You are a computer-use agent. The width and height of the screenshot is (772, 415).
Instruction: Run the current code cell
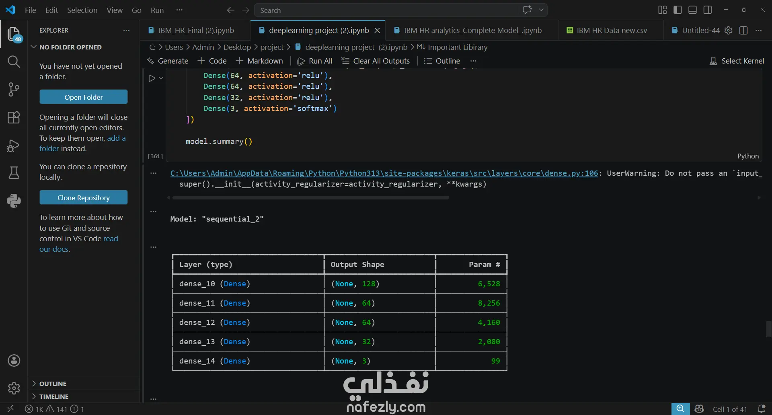pyautogui.click(x=152, y=78)
